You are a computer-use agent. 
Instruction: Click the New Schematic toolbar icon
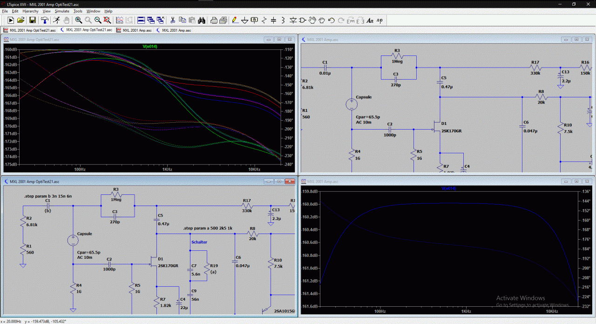coord(11,20)
